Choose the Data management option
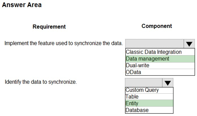This screenshot has height=116, width=197. point(160,59)
